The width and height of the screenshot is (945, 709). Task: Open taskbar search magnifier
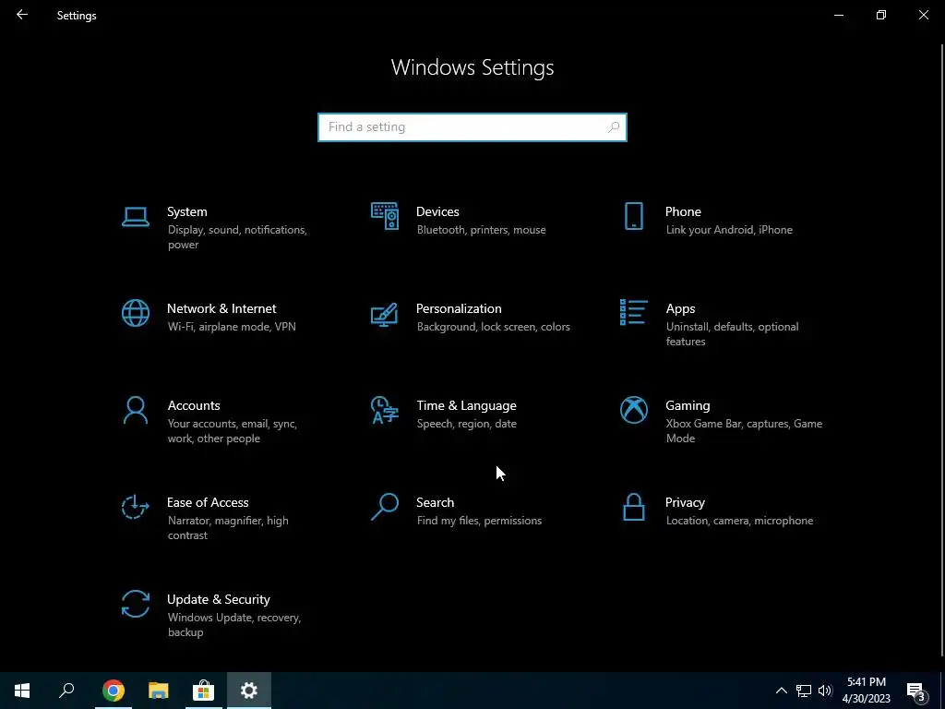[x=66, y=691]
